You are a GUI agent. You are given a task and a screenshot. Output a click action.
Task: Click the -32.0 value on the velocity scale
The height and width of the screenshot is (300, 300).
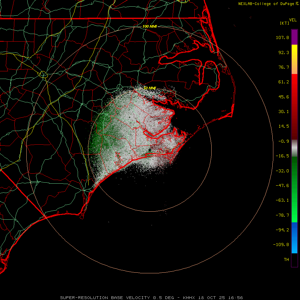click(282, 171)
